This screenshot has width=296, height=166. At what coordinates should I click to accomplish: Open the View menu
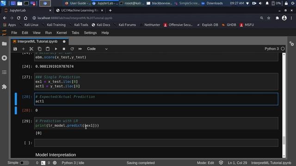click(x=37, y=33)
